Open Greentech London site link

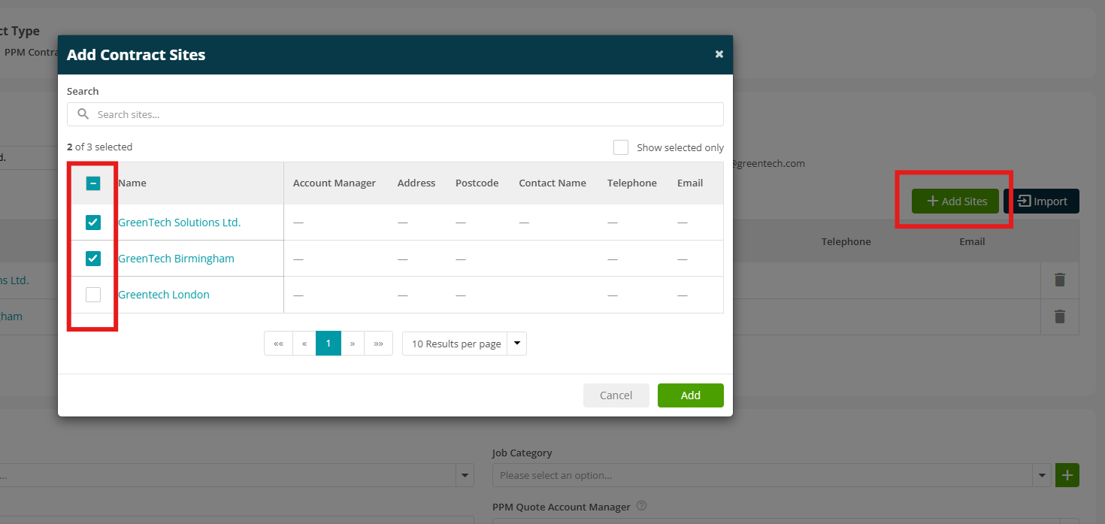click(x=164, y=295)
